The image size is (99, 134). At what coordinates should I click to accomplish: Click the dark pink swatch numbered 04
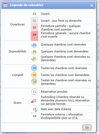pyautogui.click(x=35, y=36)
